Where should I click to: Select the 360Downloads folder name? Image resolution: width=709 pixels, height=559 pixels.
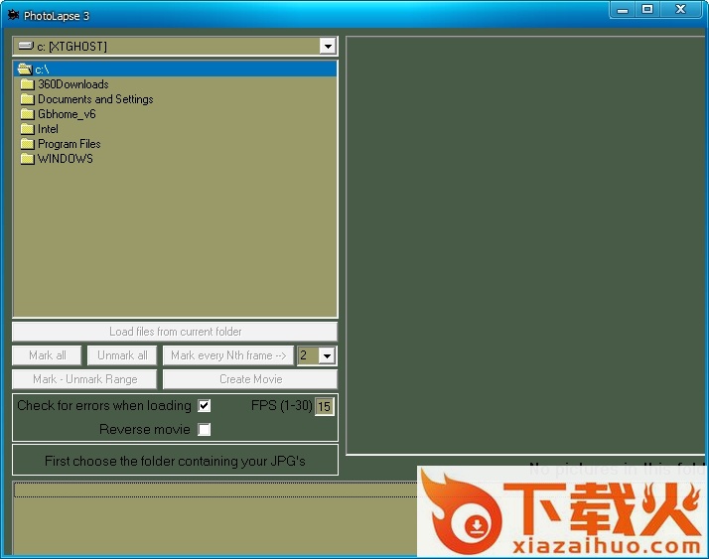[x=73, y=84]
